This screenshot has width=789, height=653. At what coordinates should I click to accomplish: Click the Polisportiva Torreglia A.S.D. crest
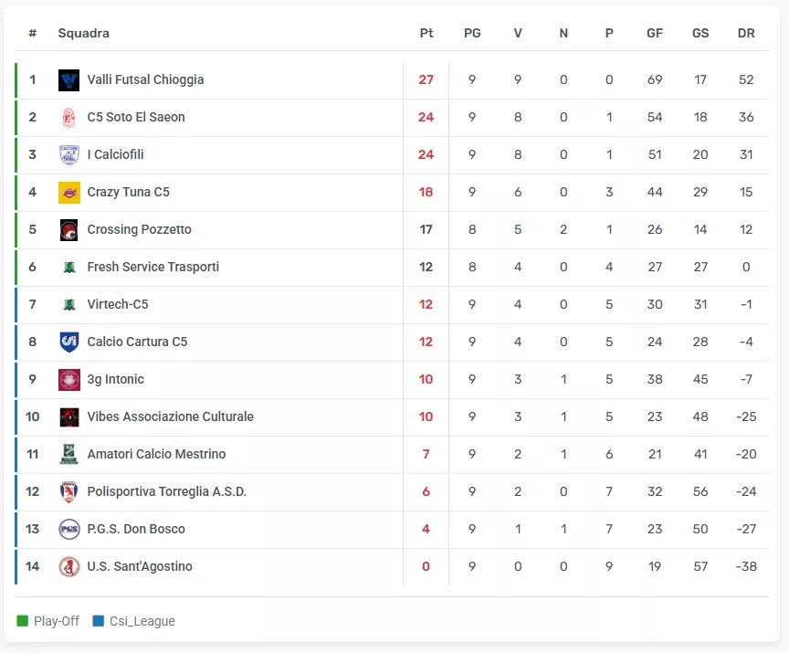click(x=69, y=492)
